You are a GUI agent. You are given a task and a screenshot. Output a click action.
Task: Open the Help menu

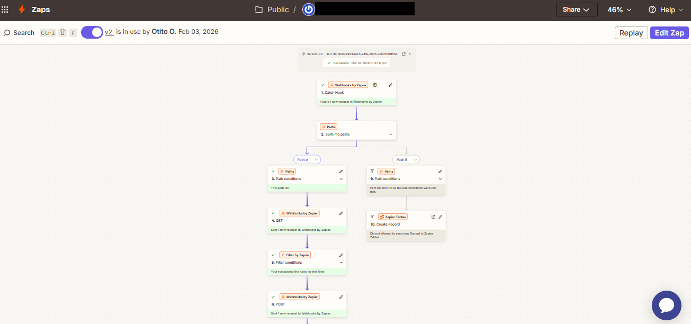[x=666, y=10]
